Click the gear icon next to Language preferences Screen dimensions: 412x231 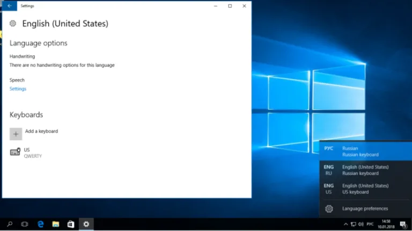coord(329,208)
